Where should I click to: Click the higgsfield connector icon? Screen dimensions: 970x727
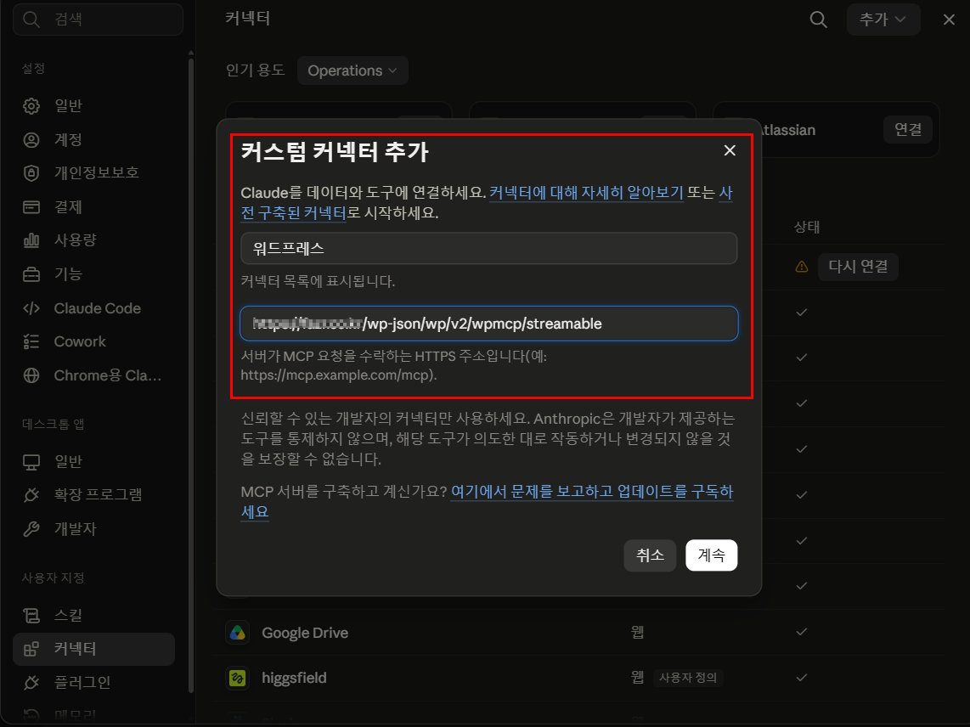[x=237, y=678]
